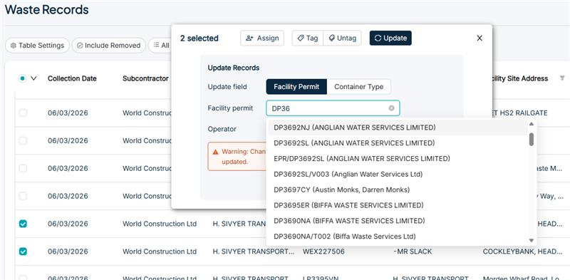570x280 pixels.
Task: Choose DP3692SL/V003 Anglian Water Services Ltd
Action: coord(398,174)
